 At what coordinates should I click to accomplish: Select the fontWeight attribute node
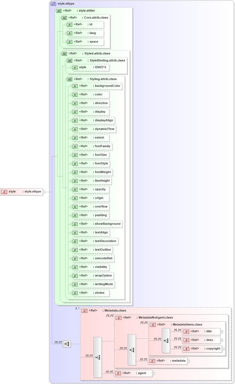tap(92, 172)
